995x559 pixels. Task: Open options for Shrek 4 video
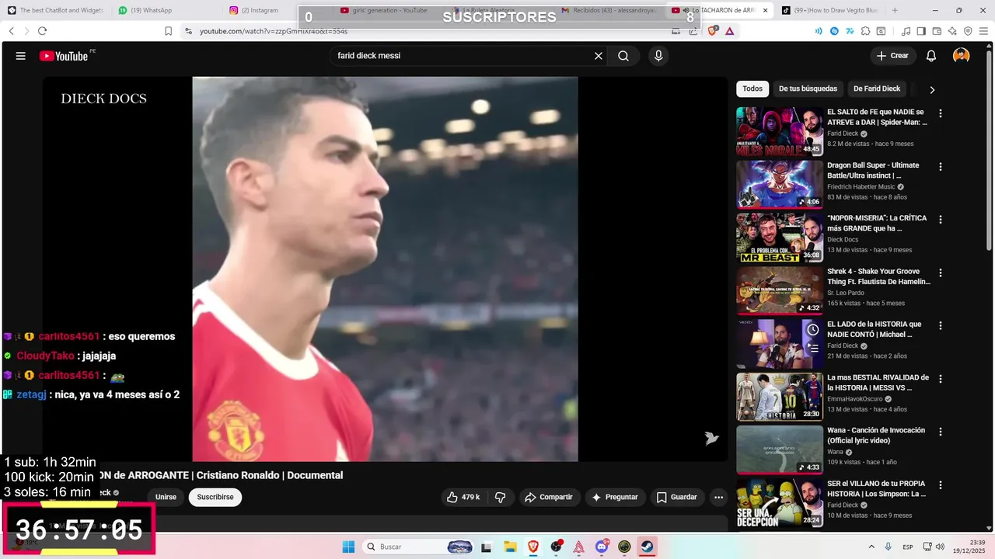[941, 273]
